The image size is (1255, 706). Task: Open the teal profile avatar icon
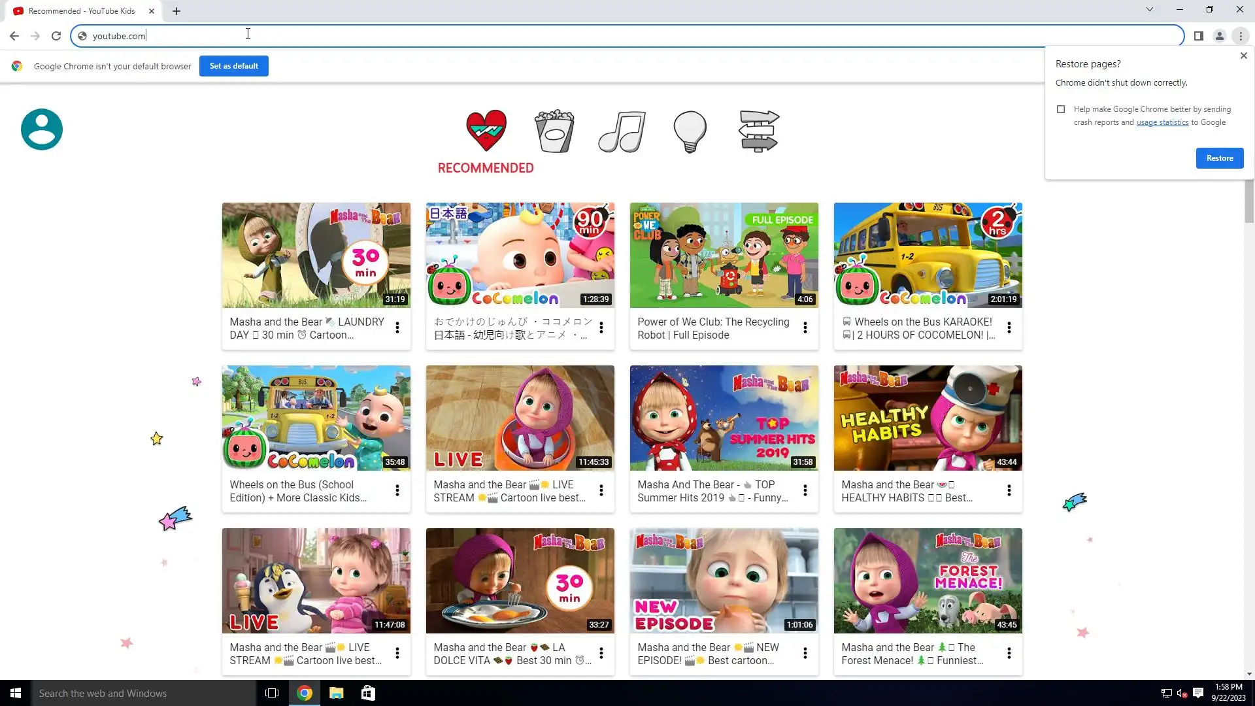pos(42,129)
